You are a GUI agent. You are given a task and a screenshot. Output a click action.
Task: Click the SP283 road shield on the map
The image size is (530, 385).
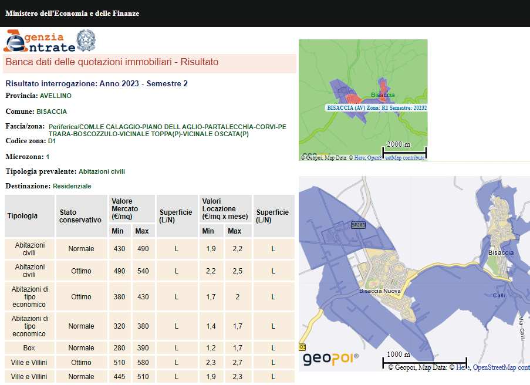click(358, 225)
